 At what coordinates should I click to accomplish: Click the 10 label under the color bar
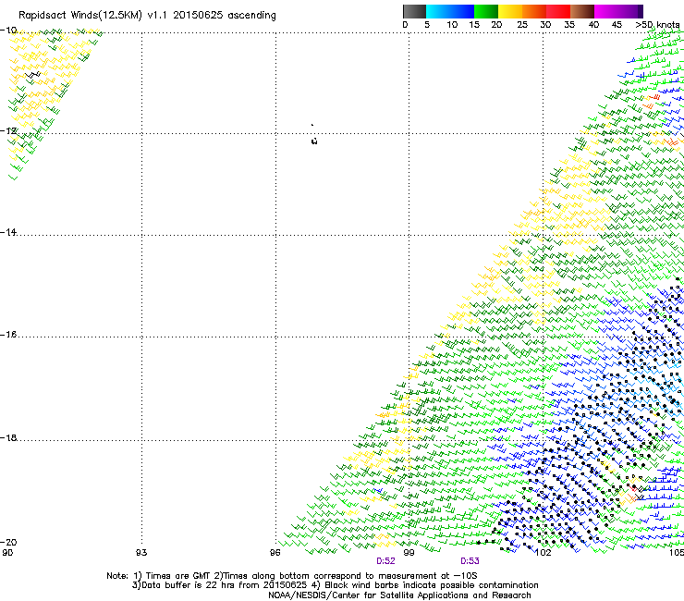pyautogui.click(x=452, y=25)
